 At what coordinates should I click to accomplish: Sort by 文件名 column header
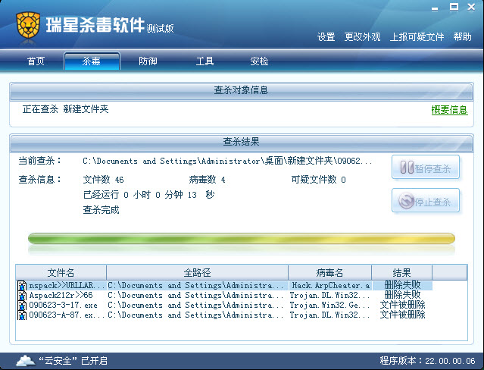pos(61,273)
